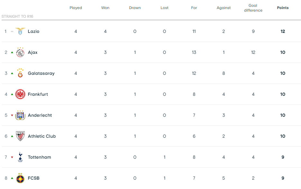Click the Athletic Club crest
Screen dimensions: 301x189
pos(20,136)
